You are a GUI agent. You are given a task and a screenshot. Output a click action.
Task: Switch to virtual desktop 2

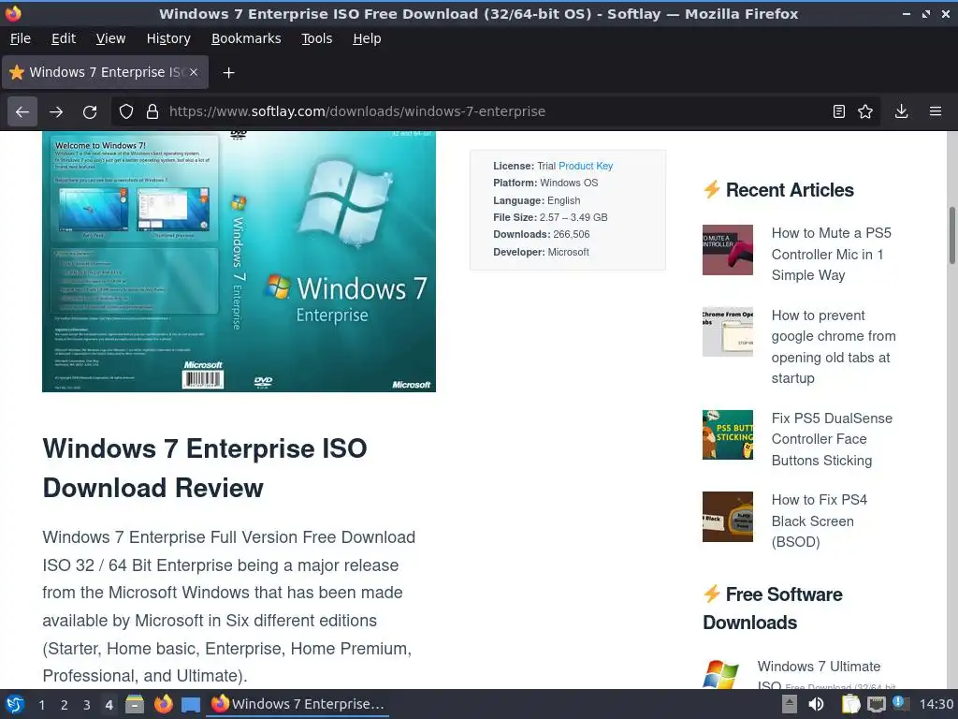click(x=64, y=705)
